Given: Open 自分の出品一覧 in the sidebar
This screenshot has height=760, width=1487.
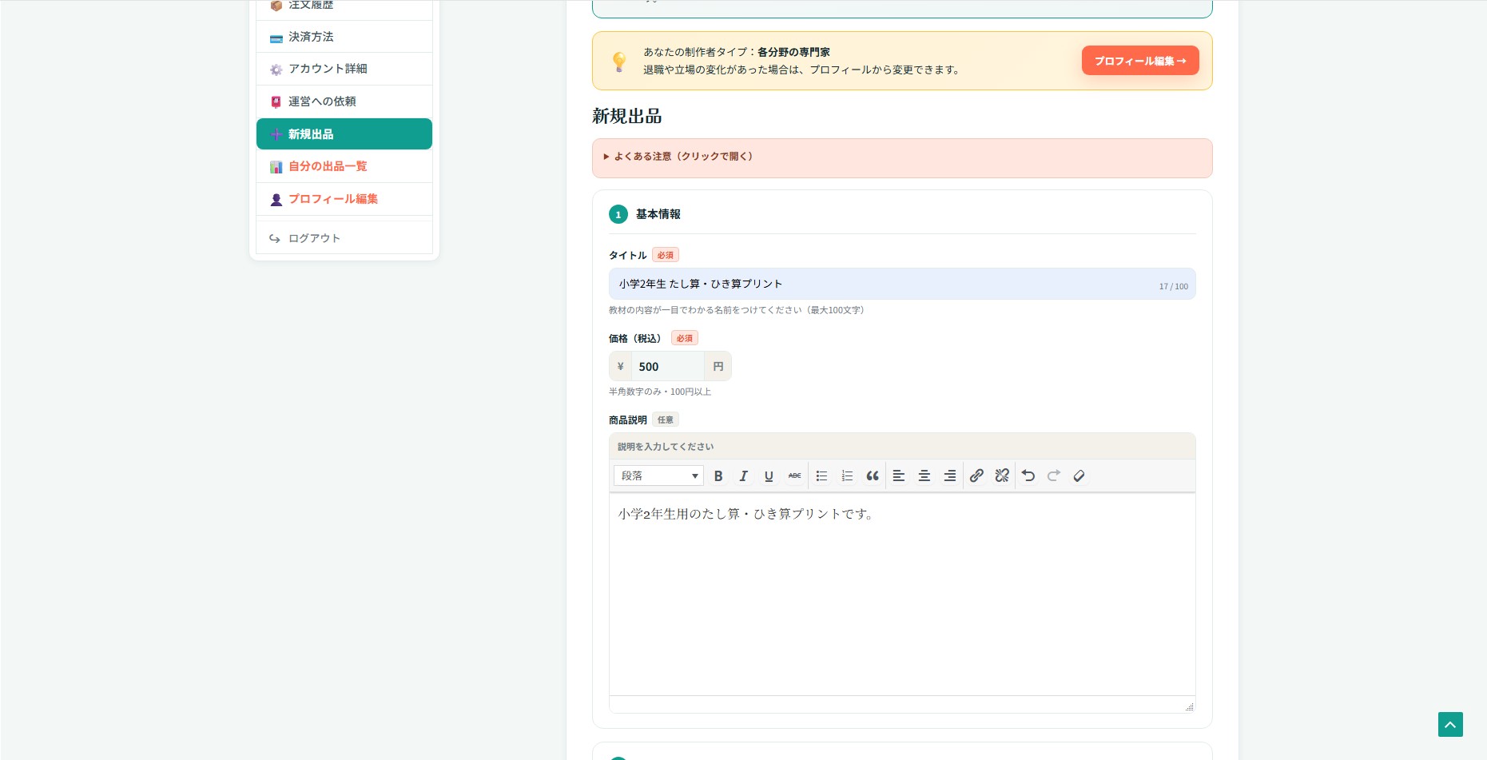Looking at the screenshot, I should [x=344, y=166].
